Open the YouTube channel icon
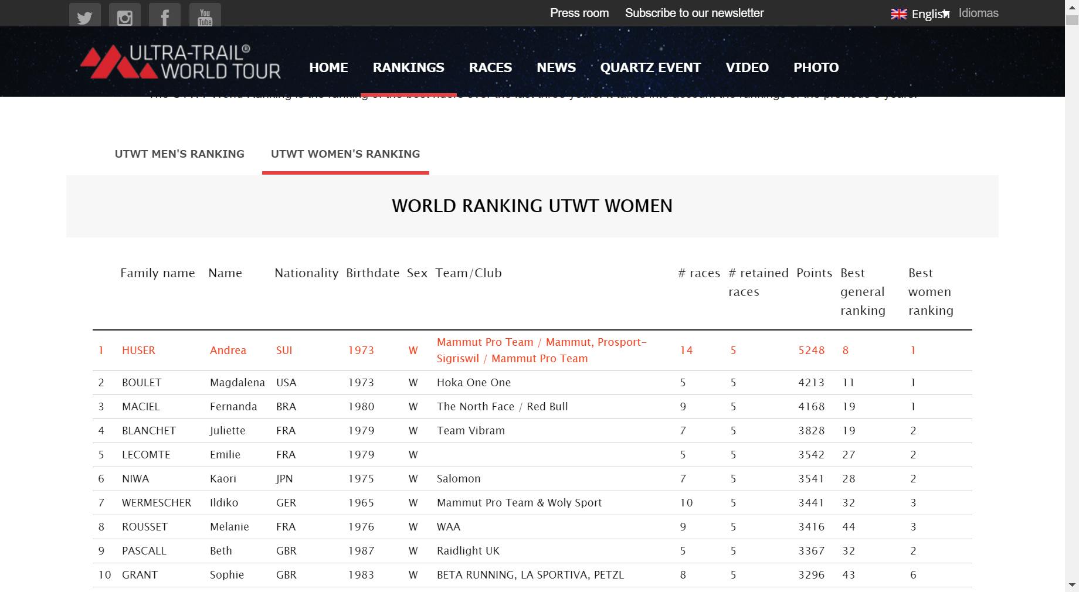 [205, 16]
